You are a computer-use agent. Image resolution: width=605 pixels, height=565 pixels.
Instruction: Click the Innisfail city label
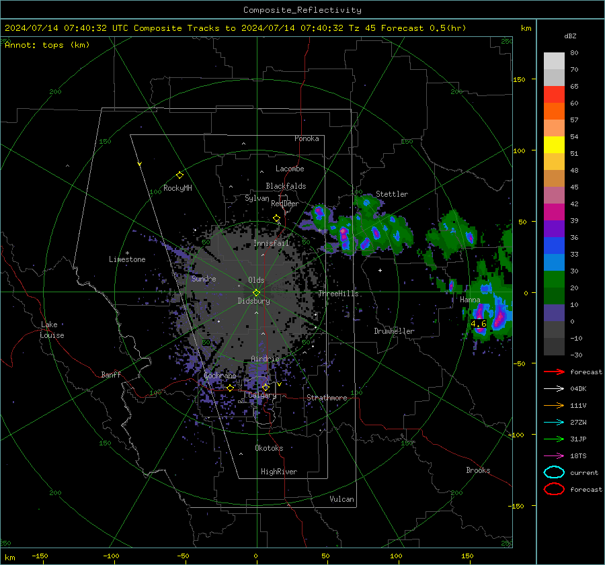point(271,243)
